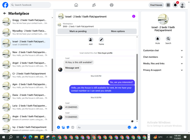Open File Explorer from the taskbar
Viewport: 190px width, 140px height.
36,137
